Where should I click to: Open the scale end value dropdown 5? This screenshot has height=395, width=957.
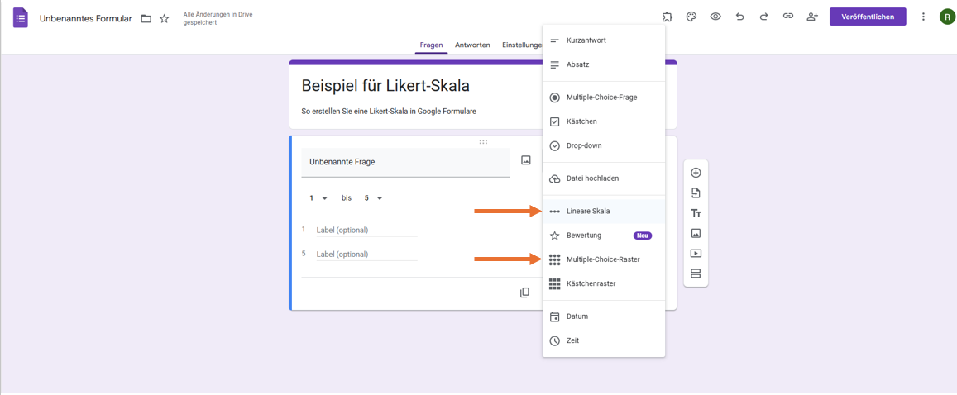[374, 198]
